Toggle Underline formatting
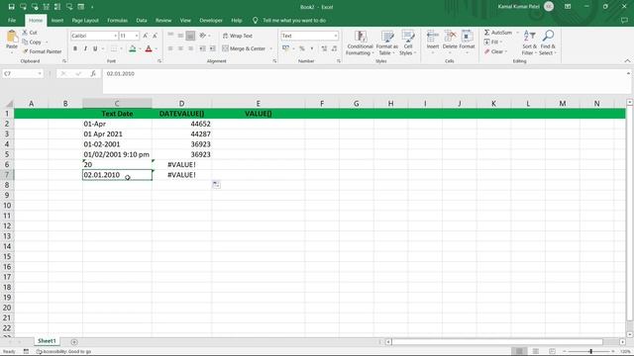The image size is (634, 356). tap(95, 48)
